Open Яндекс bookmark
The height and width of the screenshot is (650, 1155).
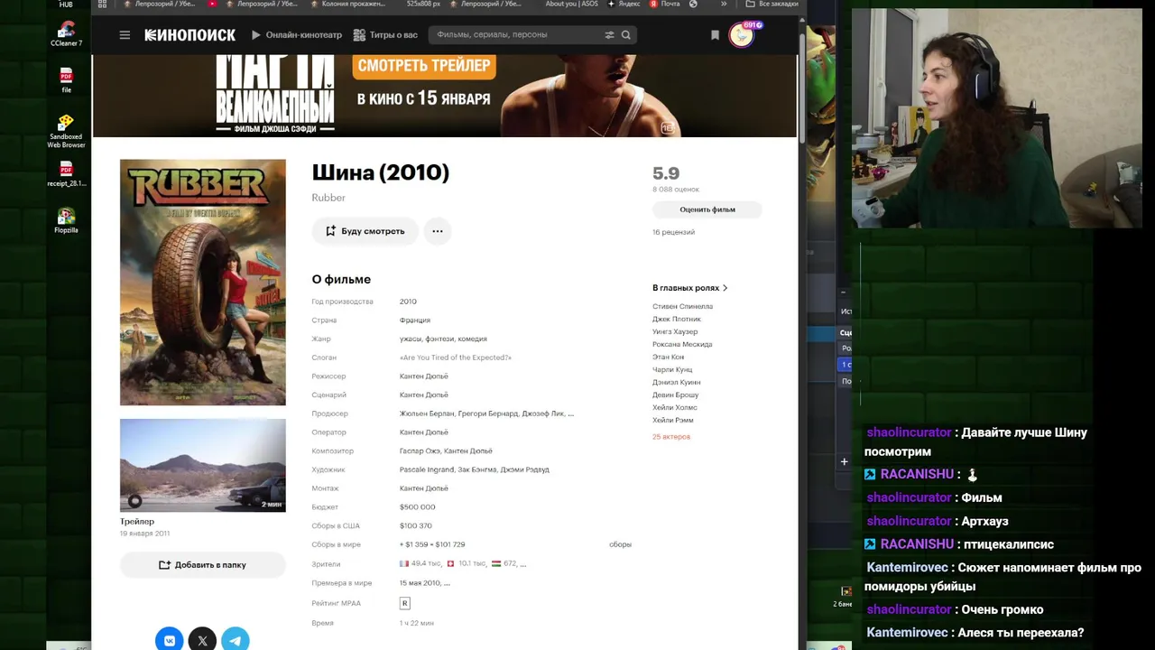624,4
